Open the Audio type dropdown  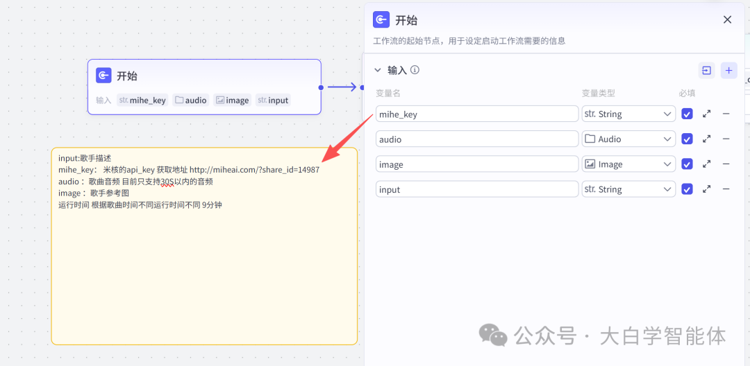coord(628,139)
